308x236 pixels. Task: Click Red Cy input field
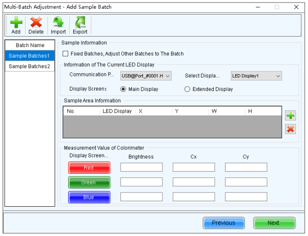pos(246,167)
